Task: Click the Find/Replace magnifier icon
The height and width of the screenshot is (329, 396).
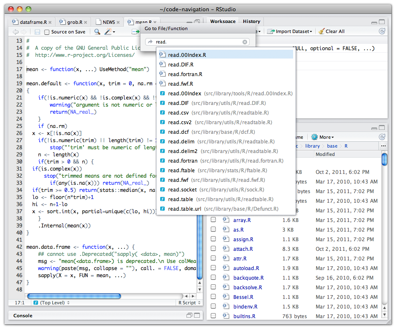Action: pos(97,32)
